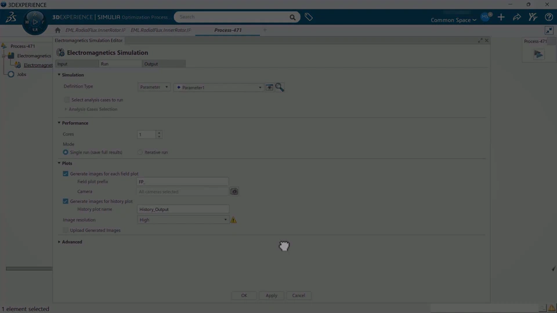
Task: Open the Definition Type Parameter dropdown
Action: tap(154, 87)
